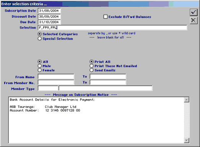Viewport: 200px width, 147px height.
Task: Focus the To member number field
Action: pos(108,83)
